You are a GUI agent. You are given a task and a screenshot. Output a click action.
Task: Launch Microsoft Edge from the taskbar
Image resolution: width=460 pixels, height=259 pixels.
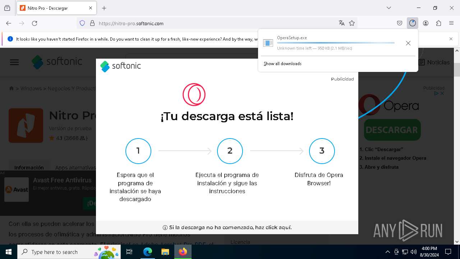tap(148, 252)
